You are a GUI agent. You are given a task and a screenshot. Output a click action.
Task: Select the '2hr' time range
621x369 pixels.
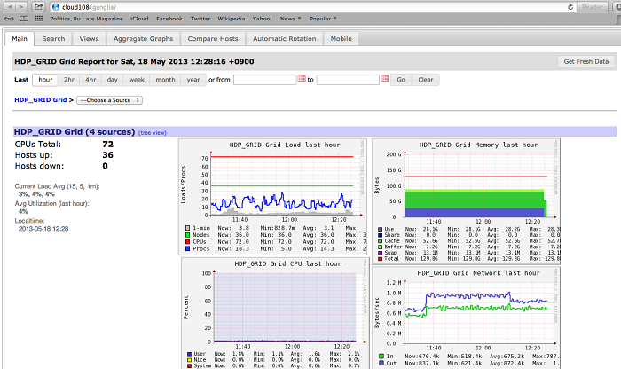coord(69,80)
